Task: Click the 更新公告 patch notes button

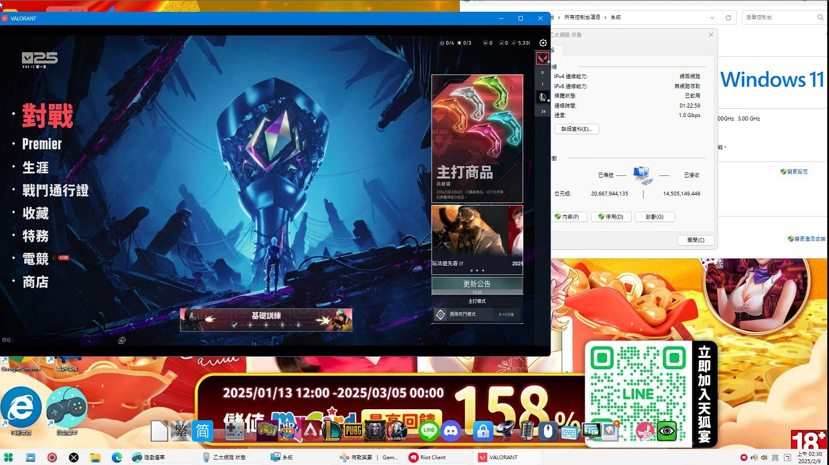Action: click(x=477, y=285)
